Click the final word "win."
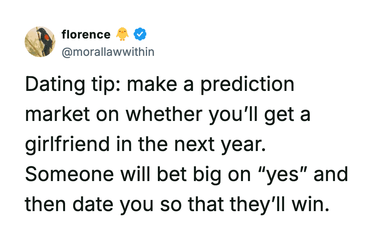The image size is (385, 245). point(310,204)
